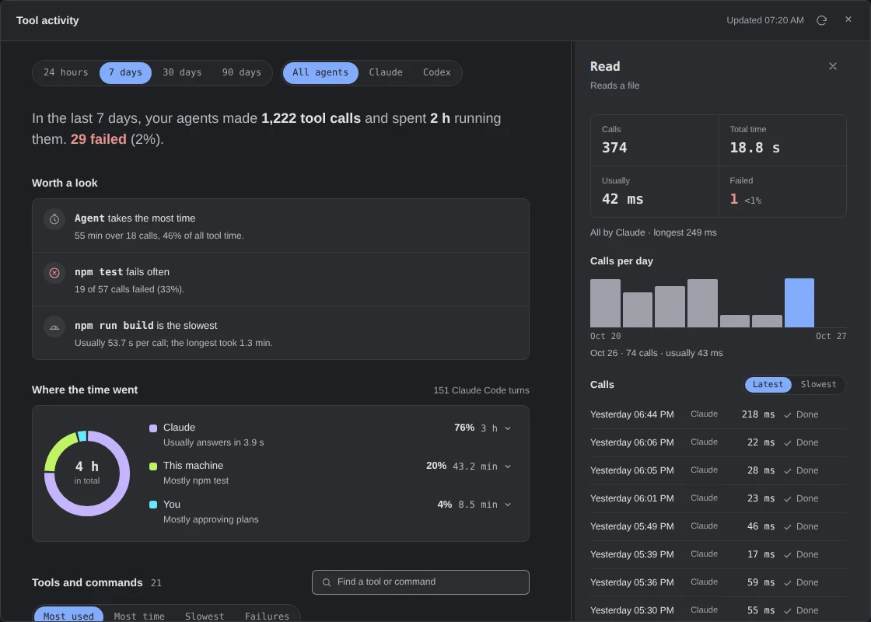871x622 pixels.
Task: Click the stopwatch icon beside Agent row
Action: pos(54,219)
